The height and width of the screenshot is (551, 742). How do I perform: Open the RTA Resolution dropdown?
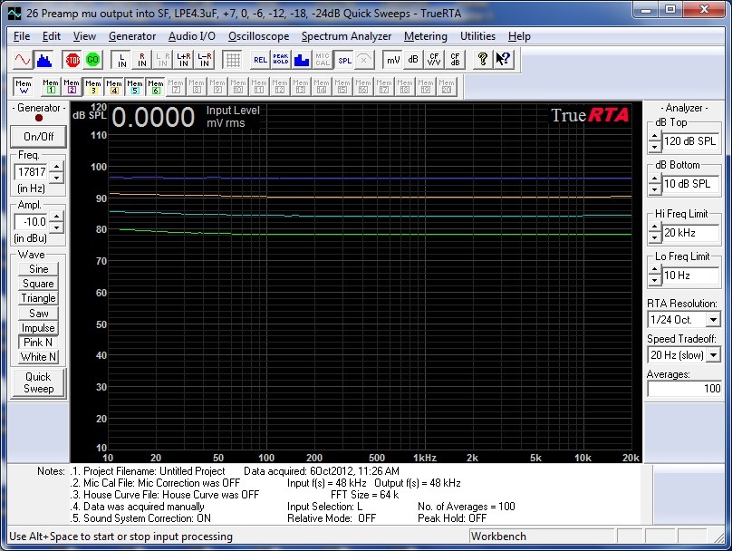coord(714,320)
